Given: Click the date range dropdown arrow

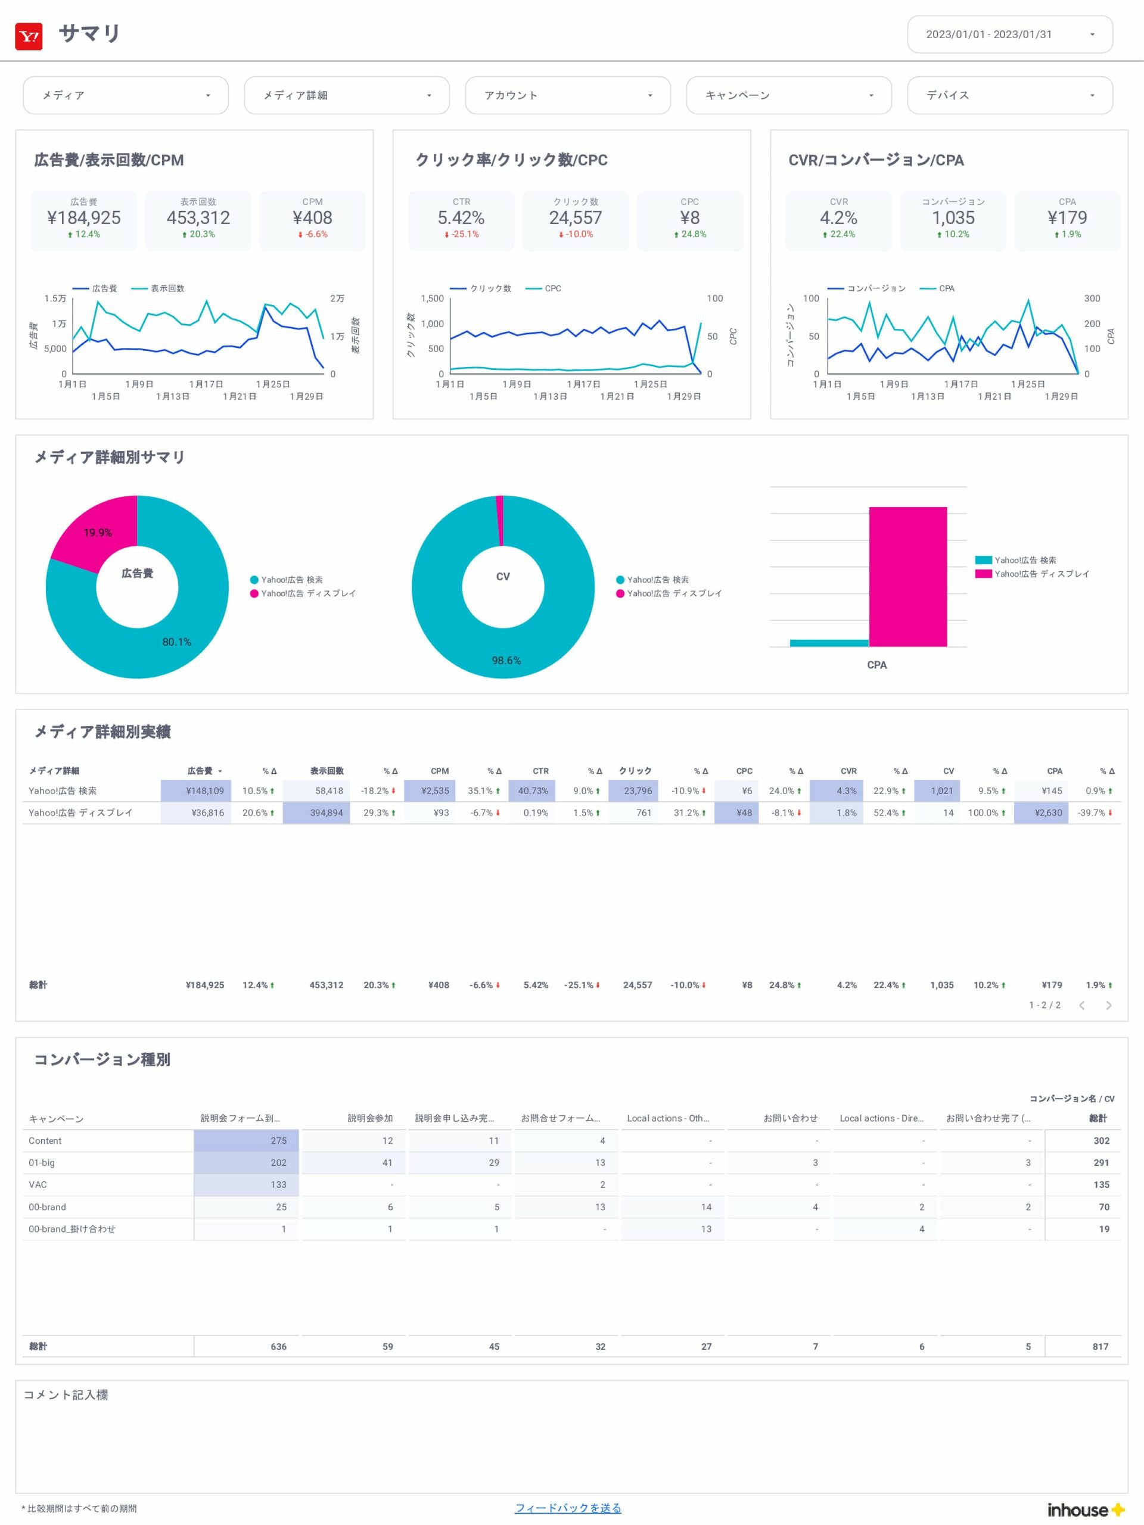Looking at the screenshot, I should point(1092,35).
